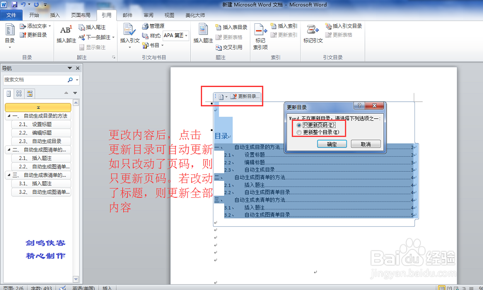Click 插入引文目录 button
Image resolution: width=483 pixels, height=290 pixels.
343,26
